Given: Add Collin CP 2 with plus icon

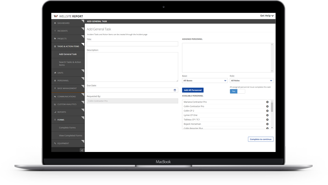Looking at the screenshot, I should tap(267, 111).
